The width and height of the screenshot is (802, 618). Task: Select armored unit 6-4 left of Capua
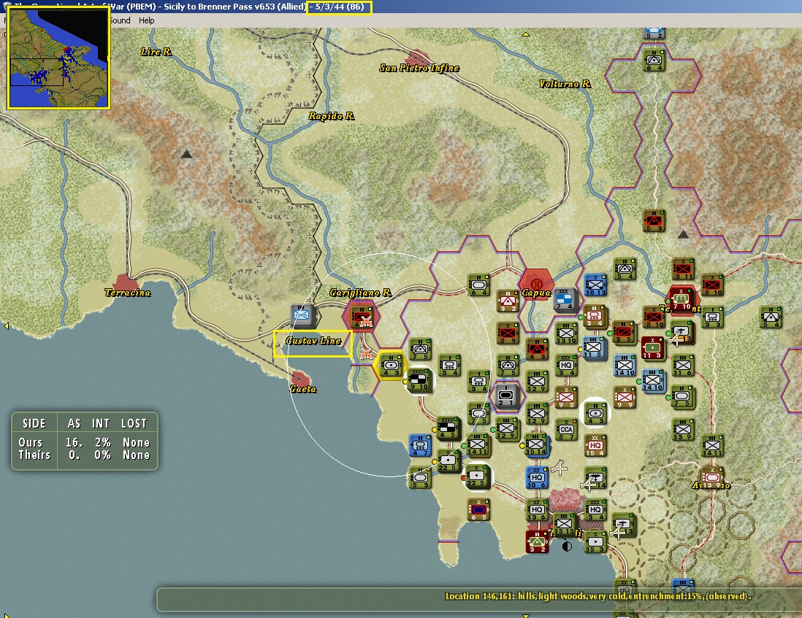(x=478, y=285)
